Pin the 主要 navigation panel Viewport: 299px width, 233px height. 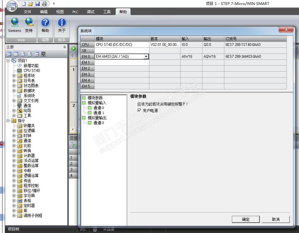(64, 47)
